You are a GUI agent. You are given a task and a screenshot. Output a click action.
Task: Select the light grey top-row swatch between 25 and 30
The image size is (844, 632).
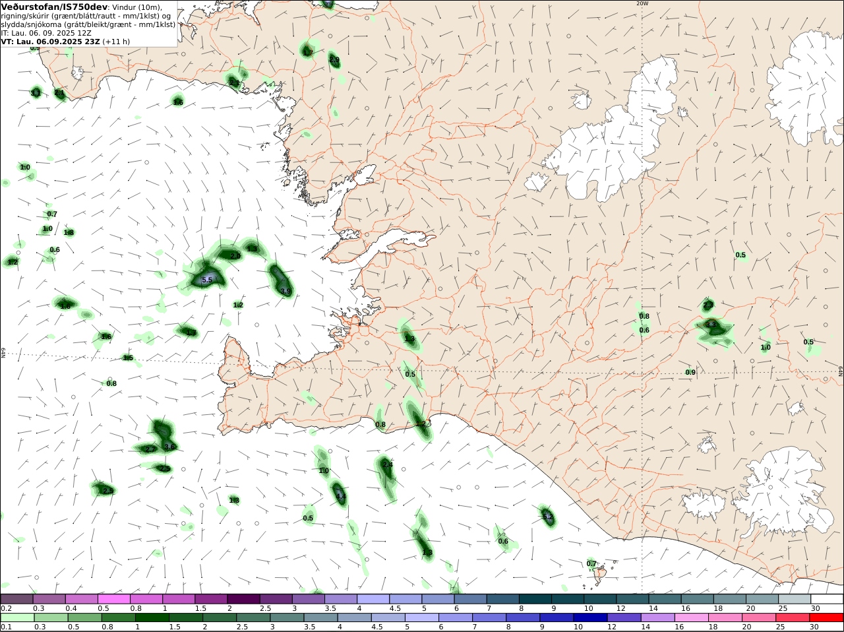coord(795,599)
